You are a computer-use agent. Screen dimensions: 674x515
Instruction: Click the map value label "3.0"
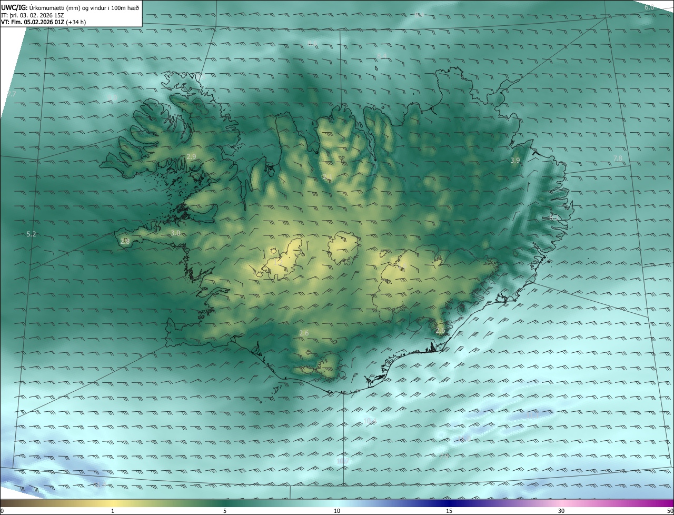175,233
